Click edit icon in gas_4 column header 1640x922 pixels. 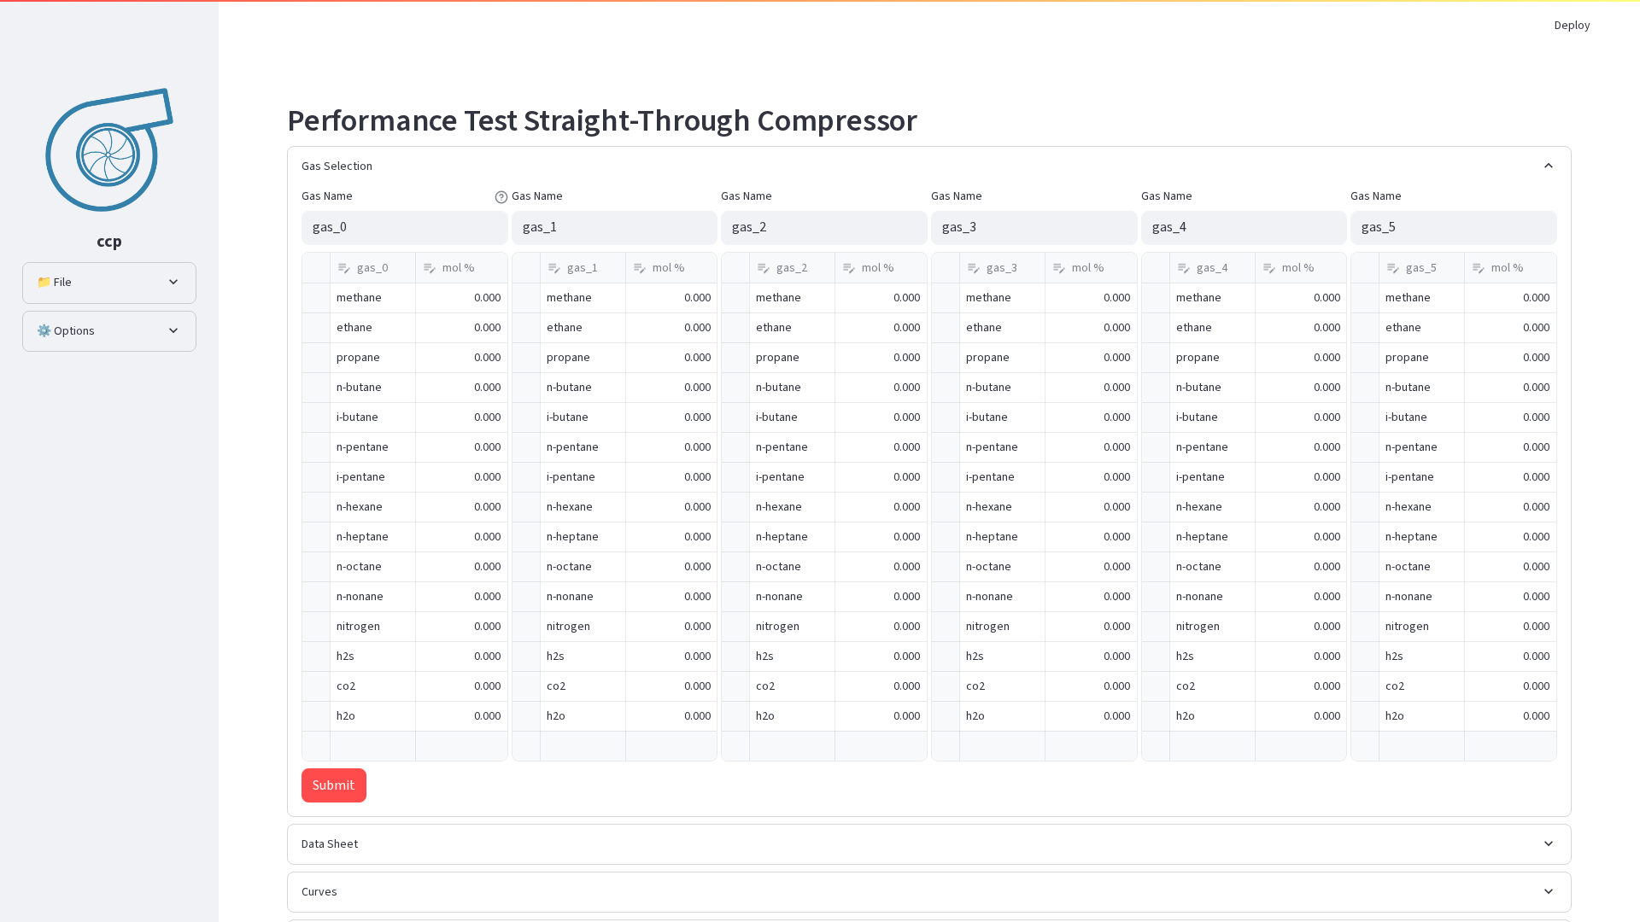tap(1184, 268)
